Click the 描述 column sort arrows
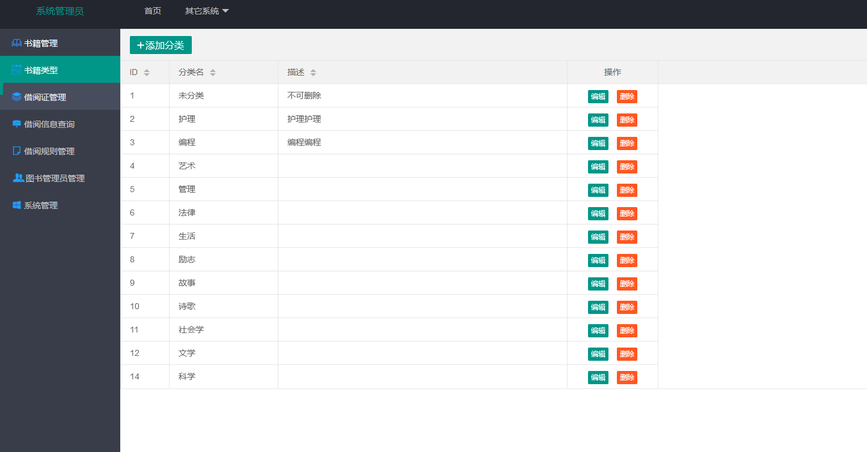 (x=314, y=71)
